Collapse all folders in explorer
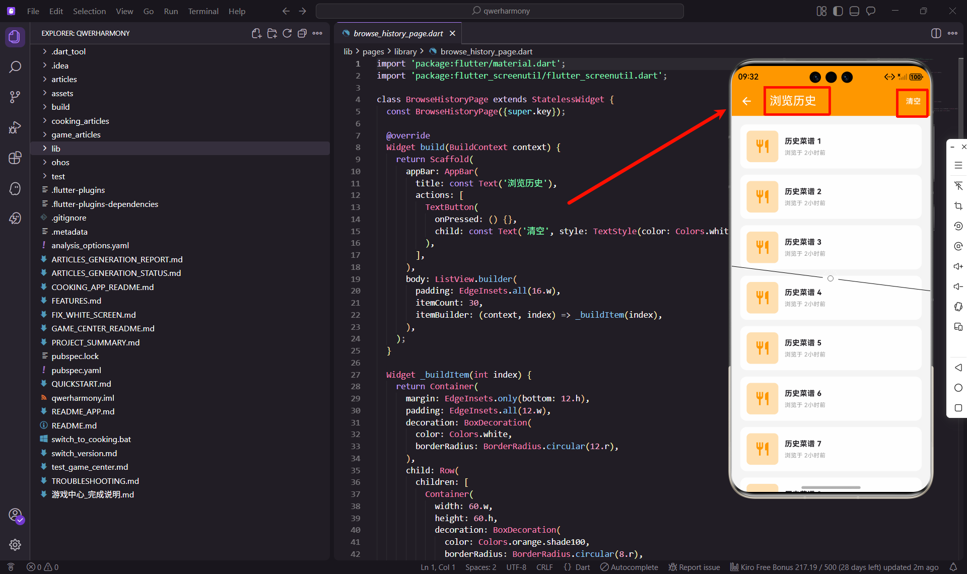The height and width of the screenshot is (574, 967). coord(302,33)
